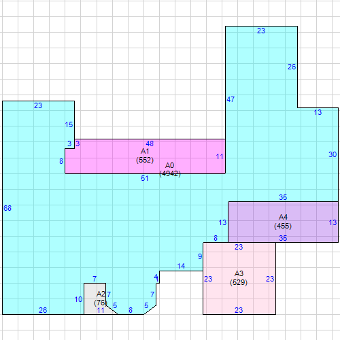
Task: Click the 51 dimension label below A1
Action: pyautogui.click(x=145, y=178)
